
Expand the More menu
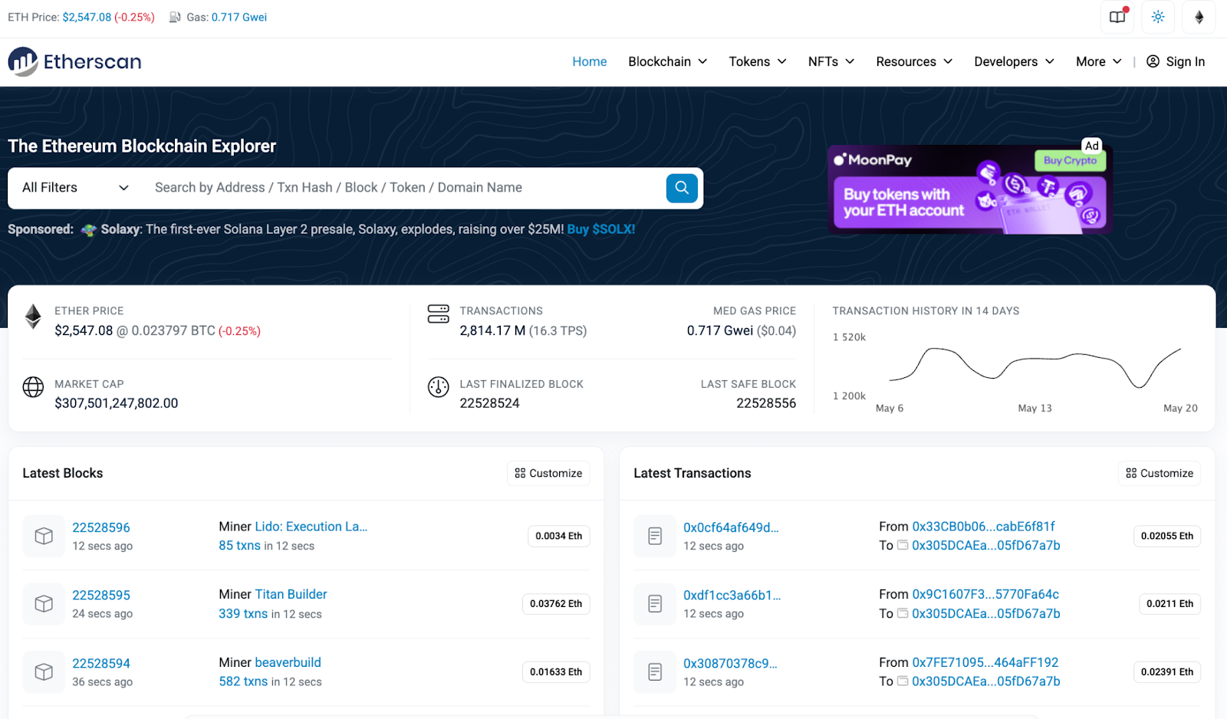[1099, 61]
